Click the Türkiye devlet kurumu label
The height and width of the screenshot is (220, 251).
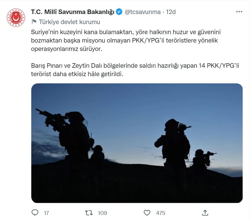pyautogui.click(x=70, y=22)
